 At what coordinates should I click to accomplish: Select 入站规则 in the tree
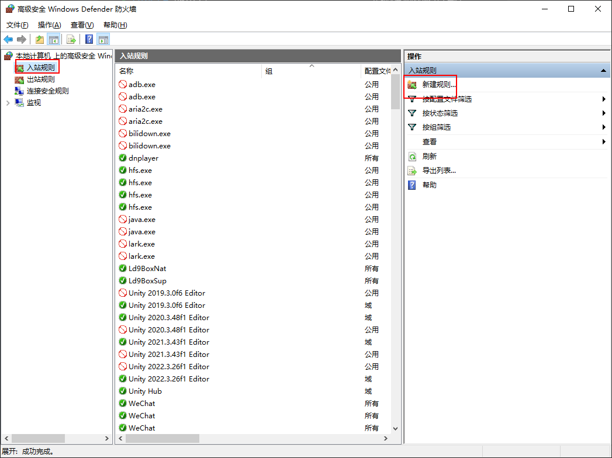(x=40, y=68)
